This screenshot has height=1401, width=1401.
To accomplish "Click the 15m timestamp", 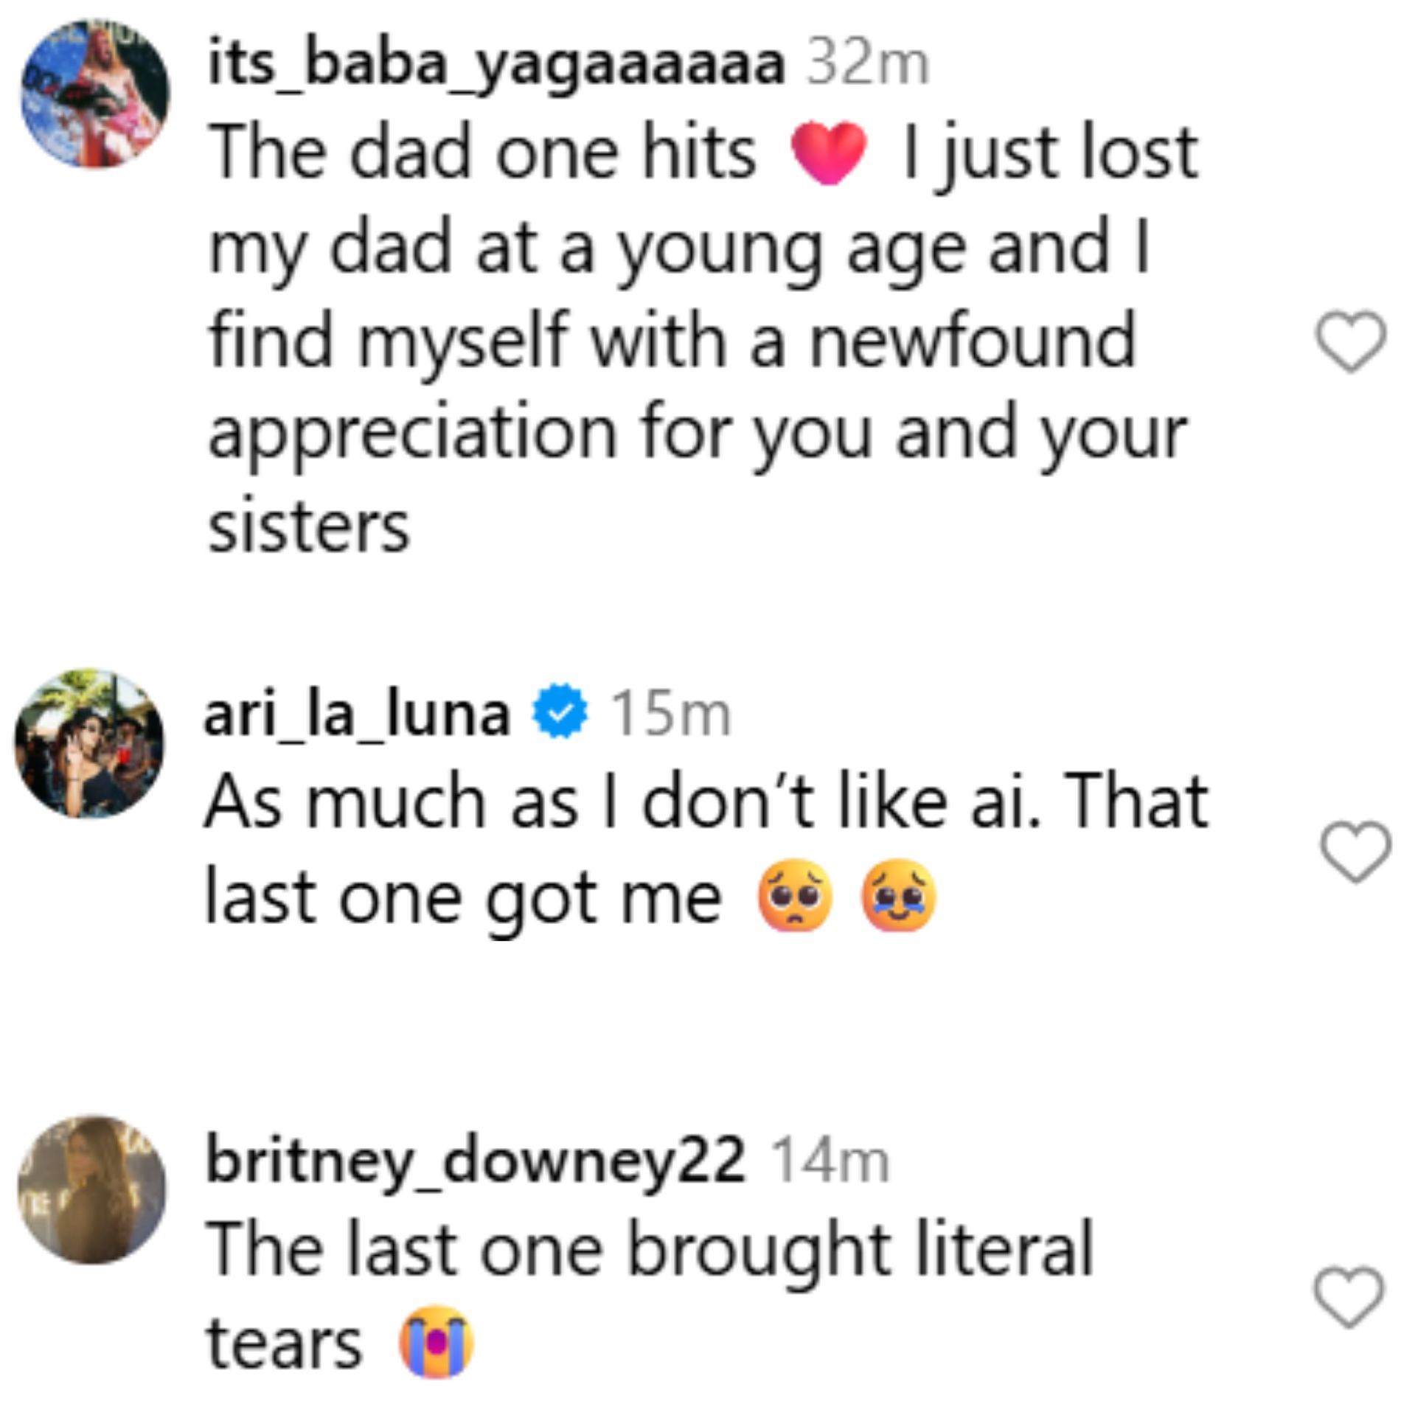I will coord(671,715).
